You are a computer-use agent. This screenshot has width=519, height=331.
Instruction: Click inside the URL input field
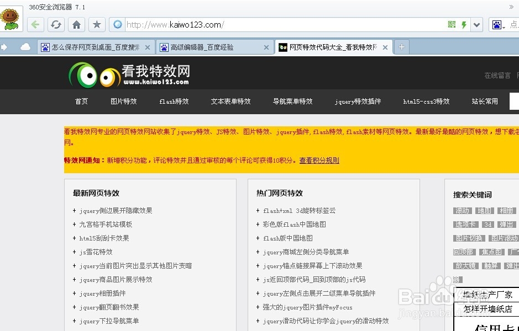click(x=249, y=24)
